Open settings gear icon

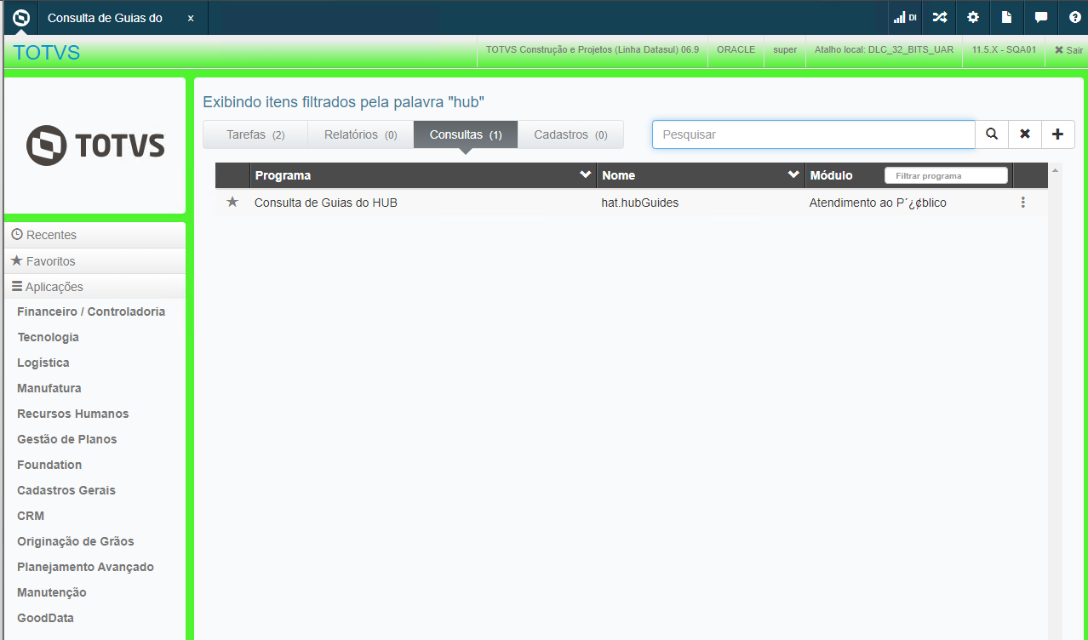pos(973,17)
